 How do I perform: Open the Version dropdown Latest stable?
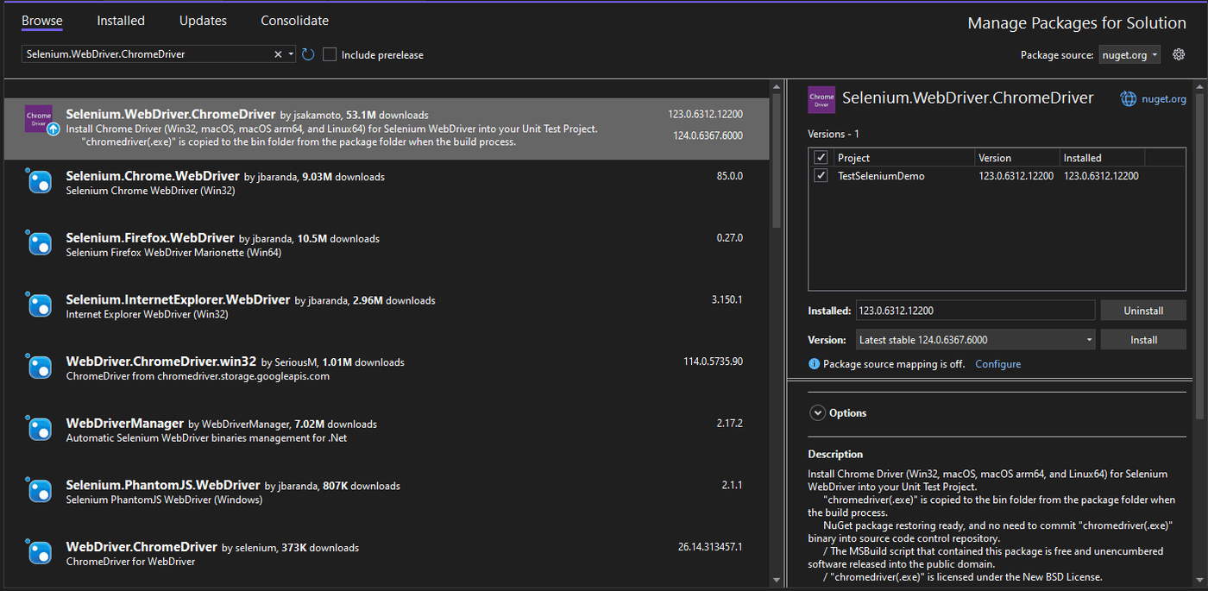975,340
